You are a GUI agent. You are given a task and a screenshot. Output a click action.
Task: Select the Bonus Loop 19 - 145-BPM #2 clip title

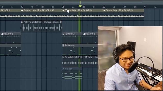click(39, 10)
